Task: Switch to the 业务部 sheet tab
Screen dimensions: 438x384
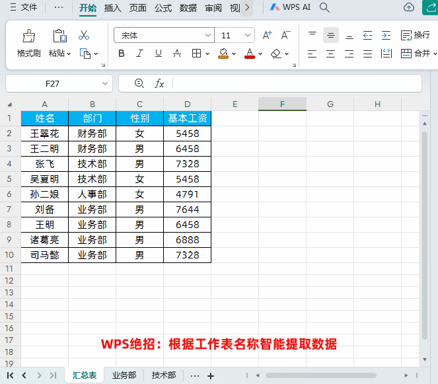Action: coord(124,375)
